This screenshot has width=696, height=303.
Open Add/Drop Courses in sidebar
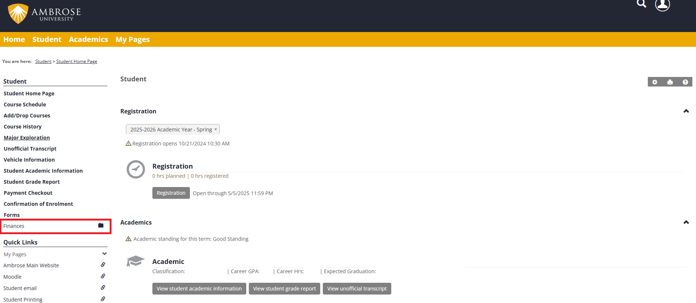(27, 116)
